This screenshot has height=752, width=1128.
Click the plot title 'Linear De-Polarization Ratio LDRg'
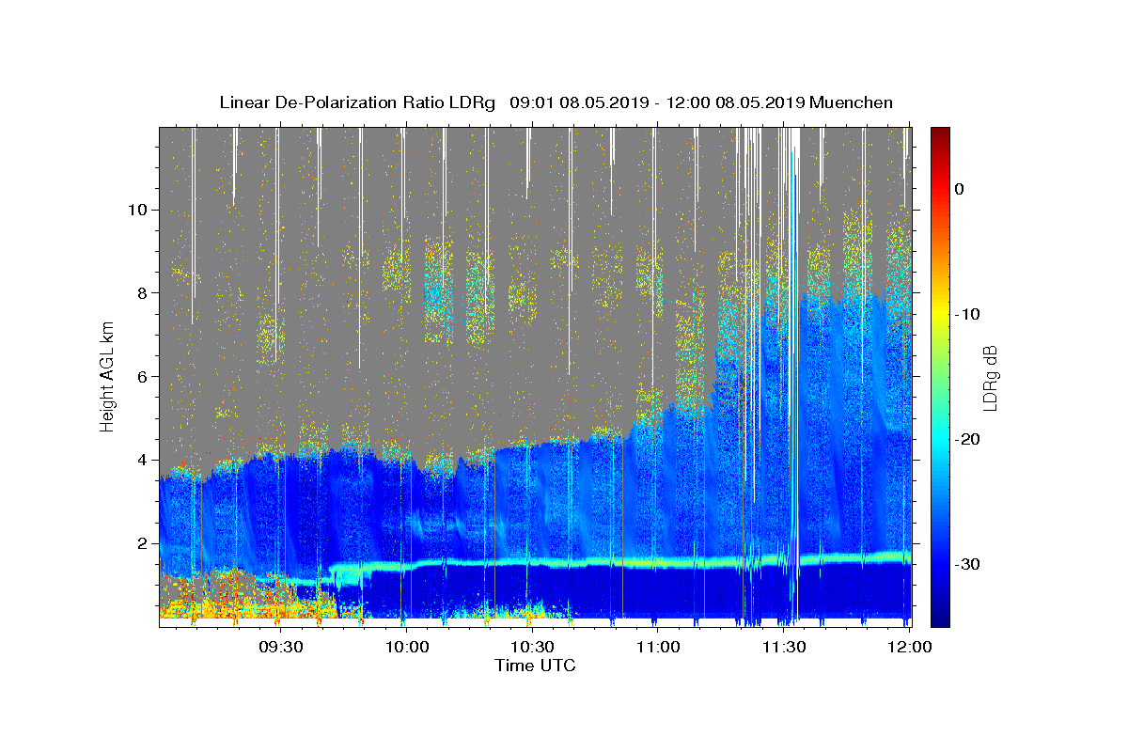[x=357, y=102]
